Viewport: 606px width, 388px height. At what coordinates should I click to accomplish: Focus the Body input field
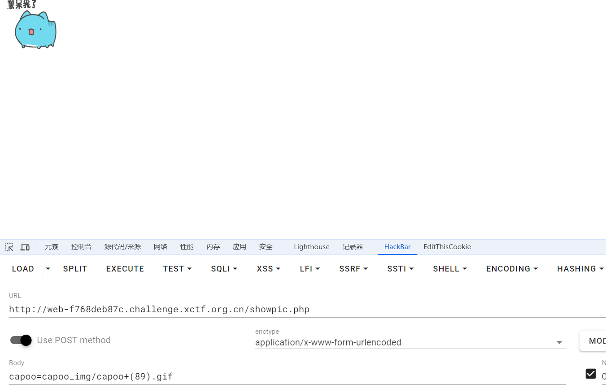[287, 376]
